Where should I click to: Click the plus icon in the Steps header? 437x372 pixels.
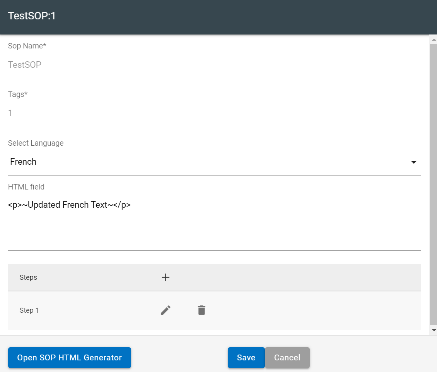point(166,277)
